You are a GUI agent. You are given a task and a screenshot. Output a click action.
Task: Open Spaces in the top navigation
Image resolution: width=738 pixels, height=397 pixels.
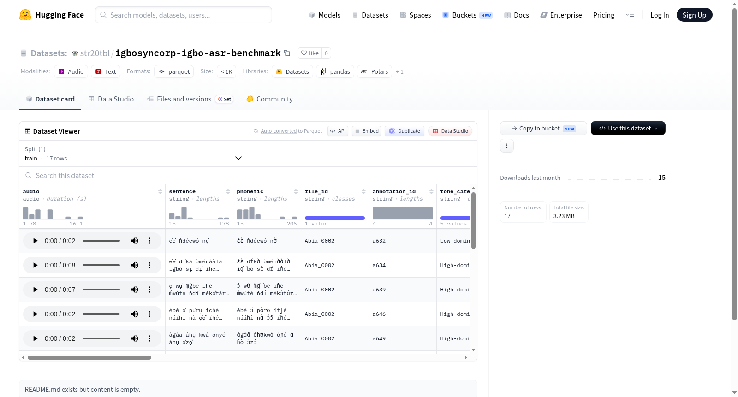point(415,15)
